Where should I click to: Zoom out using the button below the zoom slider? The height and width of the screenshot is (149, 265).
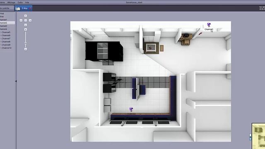[26, 49]
